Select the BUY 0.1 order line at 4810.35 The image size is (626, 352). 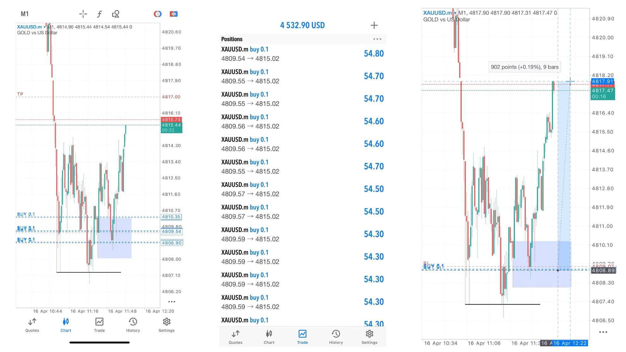coord(88,217)
